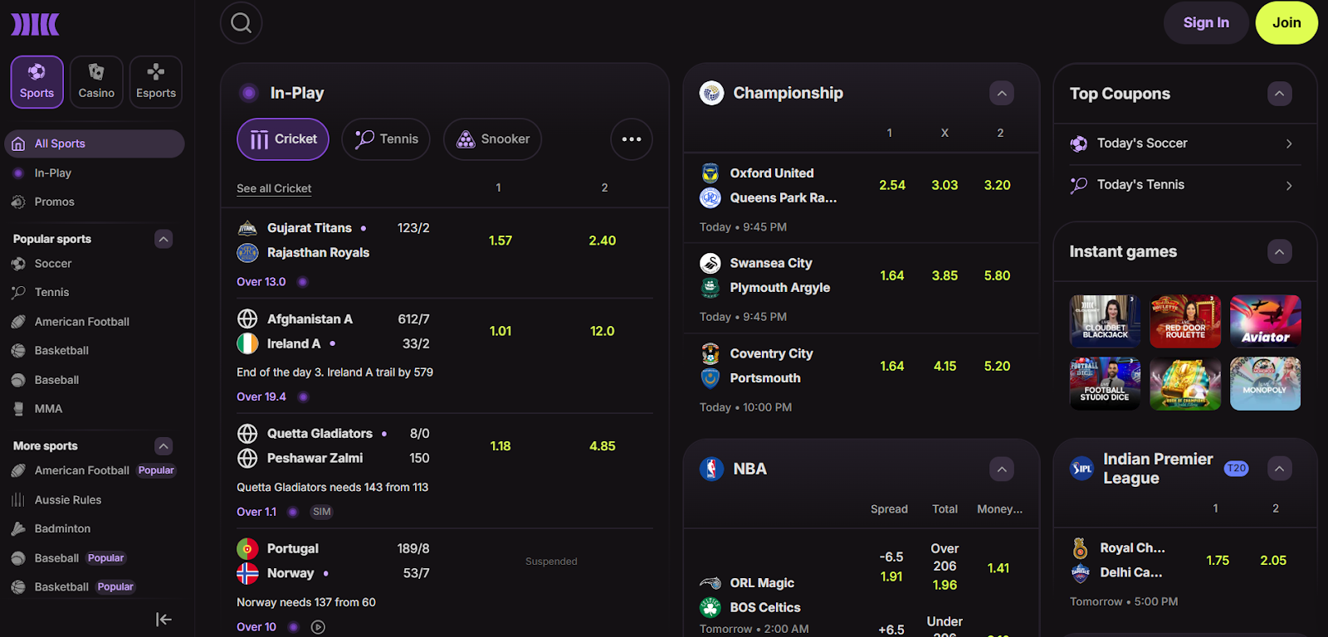1328x637 pixels.
Task: Bet Peshawar Zalmi at odds 4.85
Action: click(603, 446)
